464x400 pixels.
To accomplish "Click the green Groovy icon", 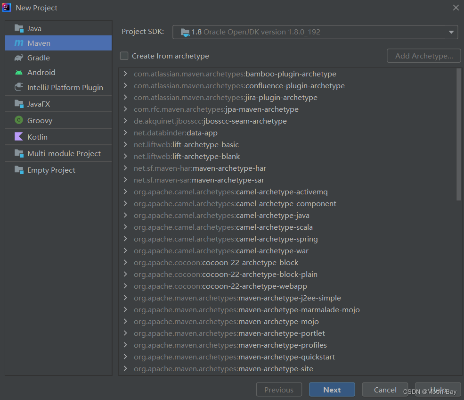I will point(19,120).
